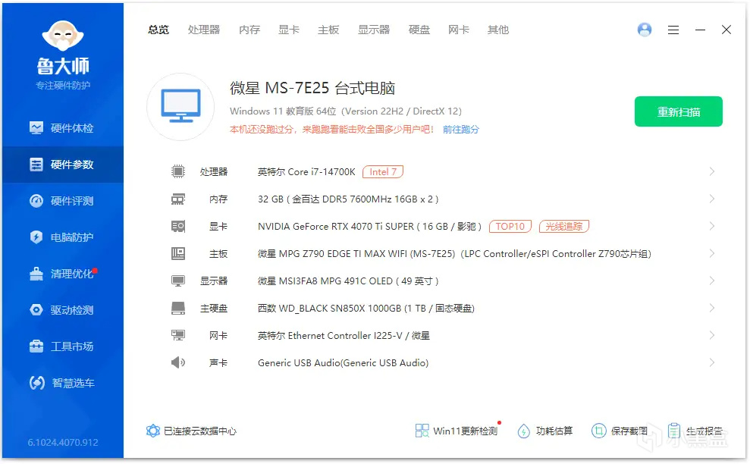Open 智慧选车 in sidebar
The width and height of the screenshot is (750, 464).
[x=62, y=383]
